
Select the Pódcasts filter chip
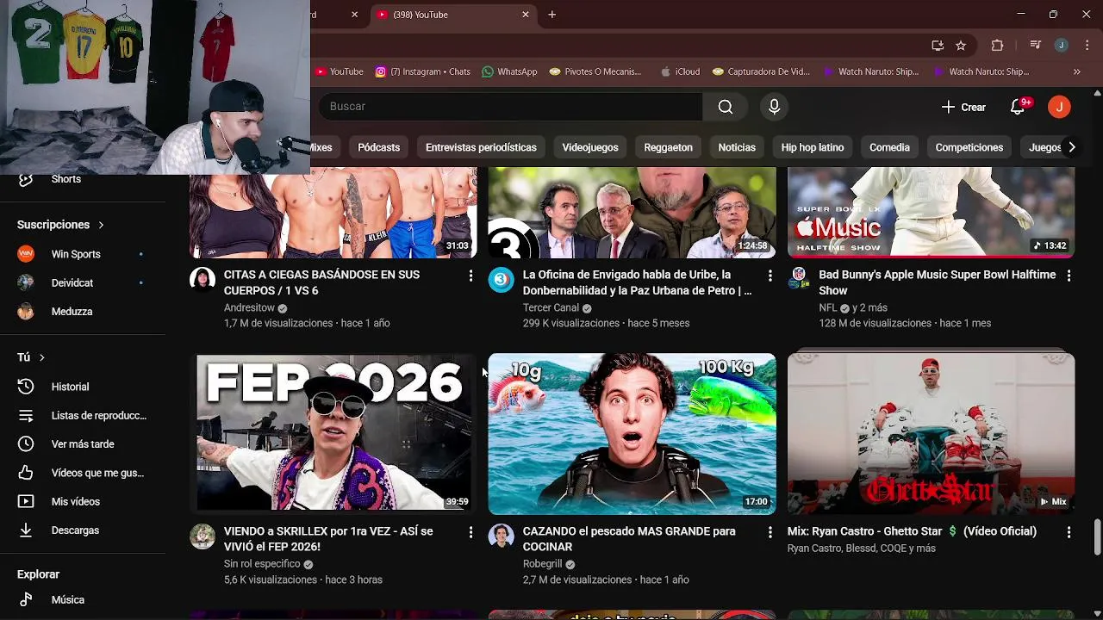pos(379,147)
